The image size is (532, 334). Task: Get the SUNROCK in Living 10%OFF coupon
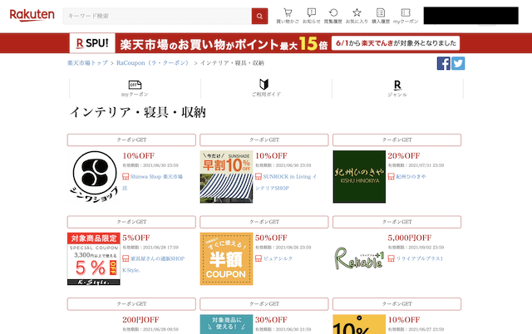(x=264, y=140)
